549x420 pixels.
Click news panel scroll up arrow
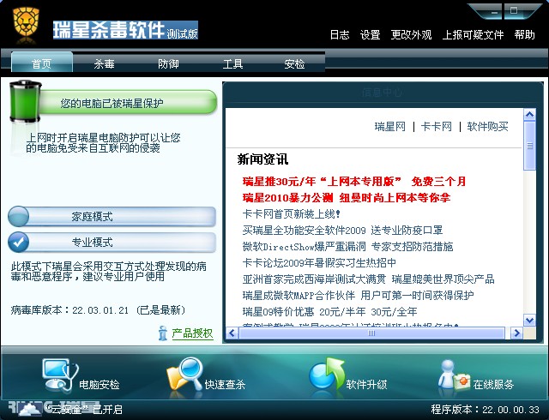click(x=529, y=115)
